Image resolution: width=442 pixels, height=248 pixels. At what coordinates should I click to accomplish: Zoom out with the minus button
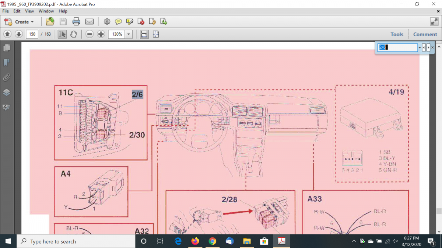point(90,34)
